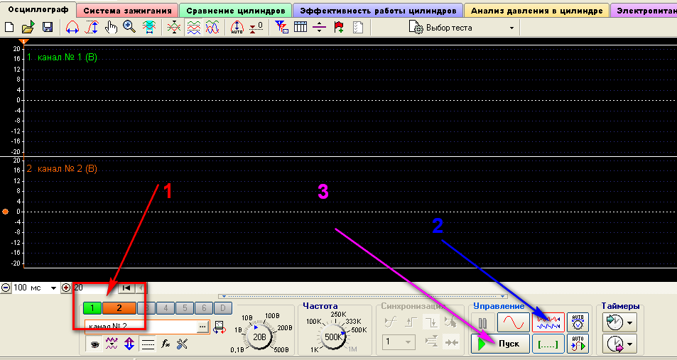Toggle separate stacked channels view
Screen dimensions: 677x360
(x=193, y=28)
